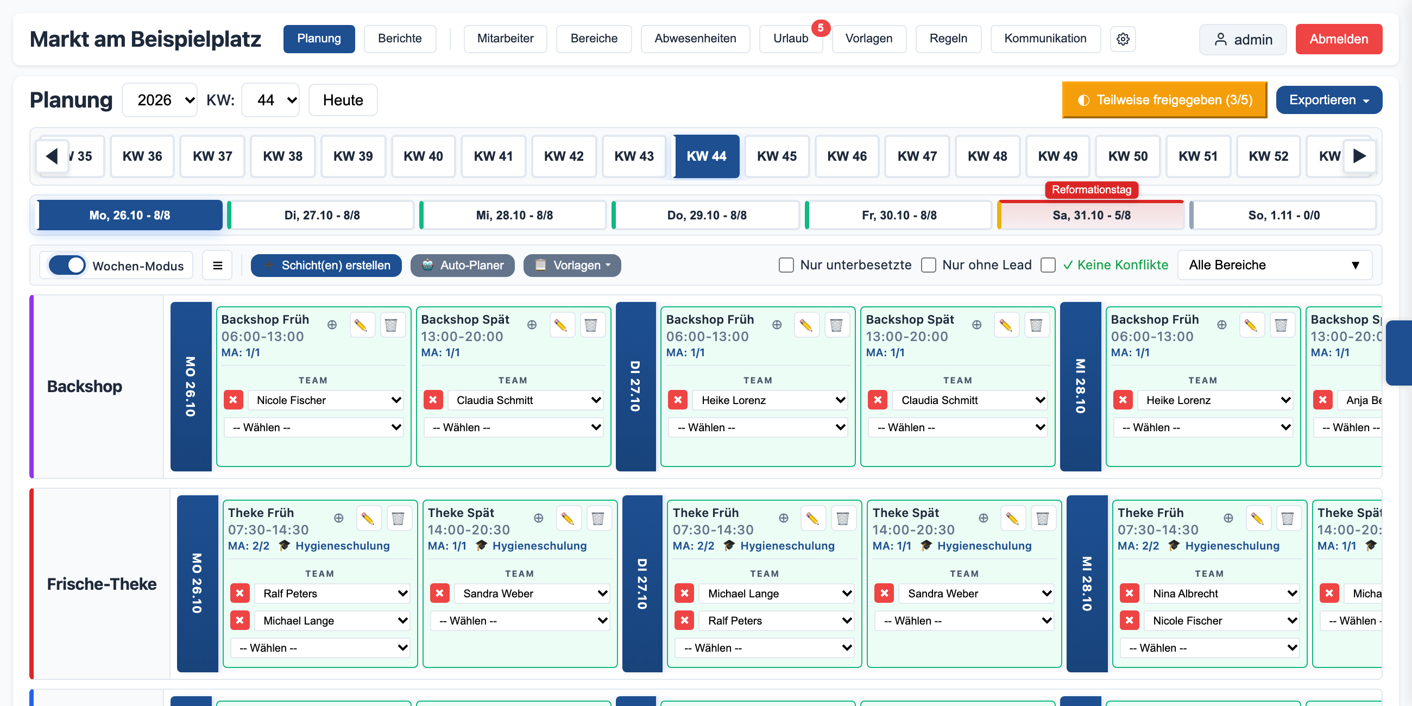The height and width of the screenshot is (706, 1412).
Task: Edit Monday's Backshop Früh shift with the pencil
Action: pyautogui.click(x=361, y=325)
